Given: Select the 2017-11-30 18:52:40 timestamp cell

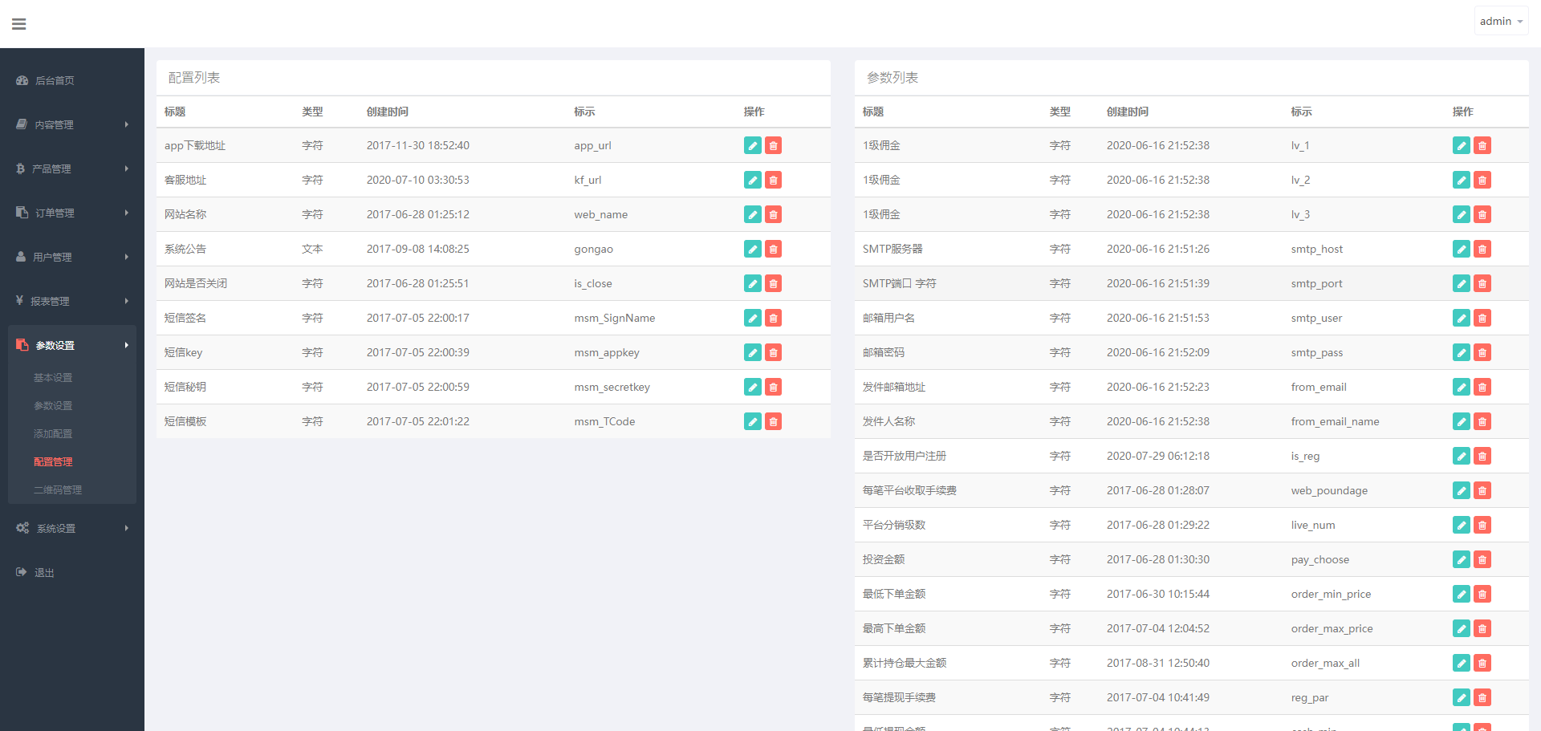Looking at the screenshot, I should 418,145.
